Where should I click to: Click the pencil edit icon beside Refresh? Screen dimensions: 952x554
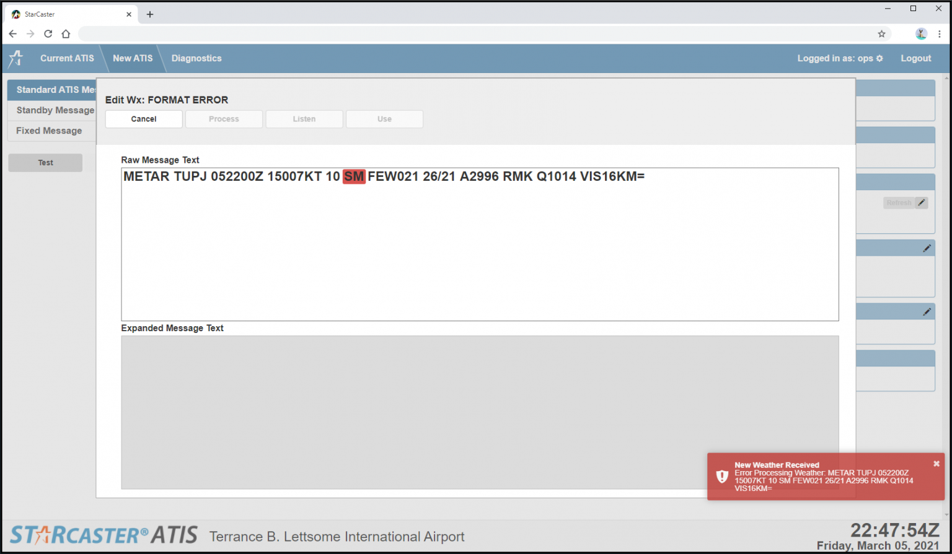[922, 202]
